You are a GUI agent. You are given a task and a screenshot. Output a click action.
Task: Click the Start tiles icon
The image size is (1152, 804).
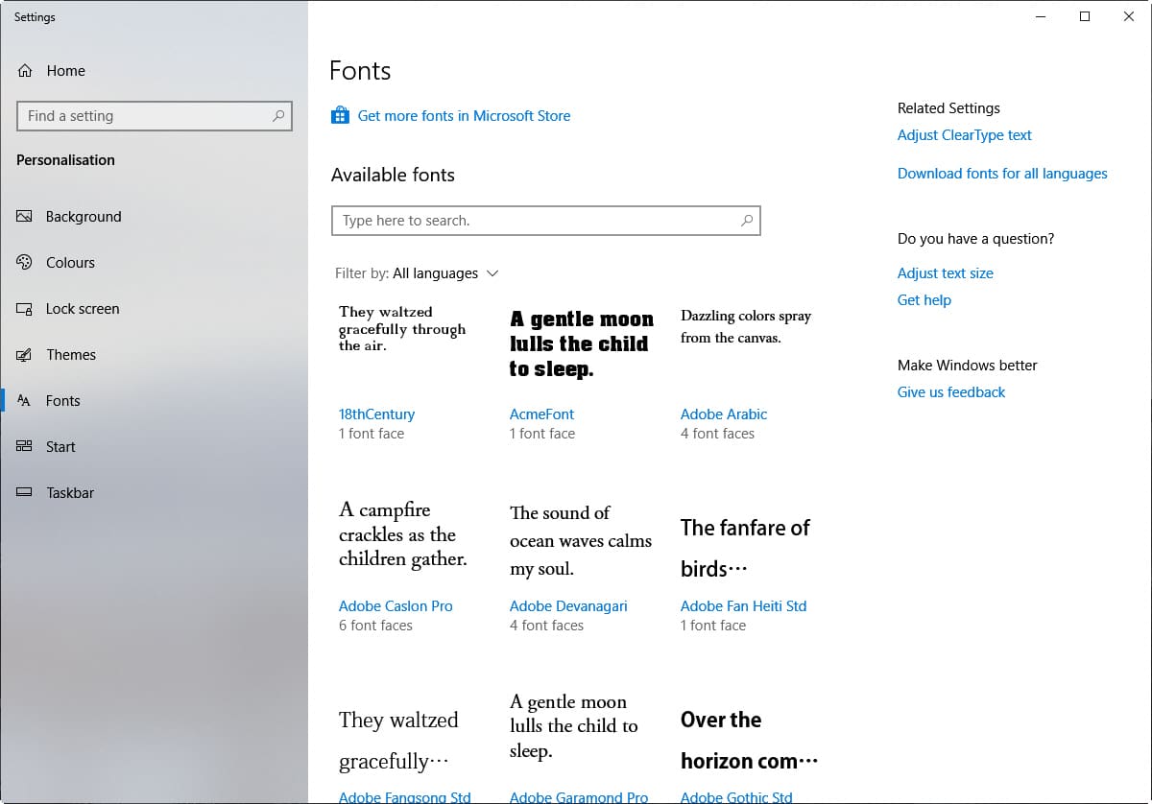coord(25,447)
